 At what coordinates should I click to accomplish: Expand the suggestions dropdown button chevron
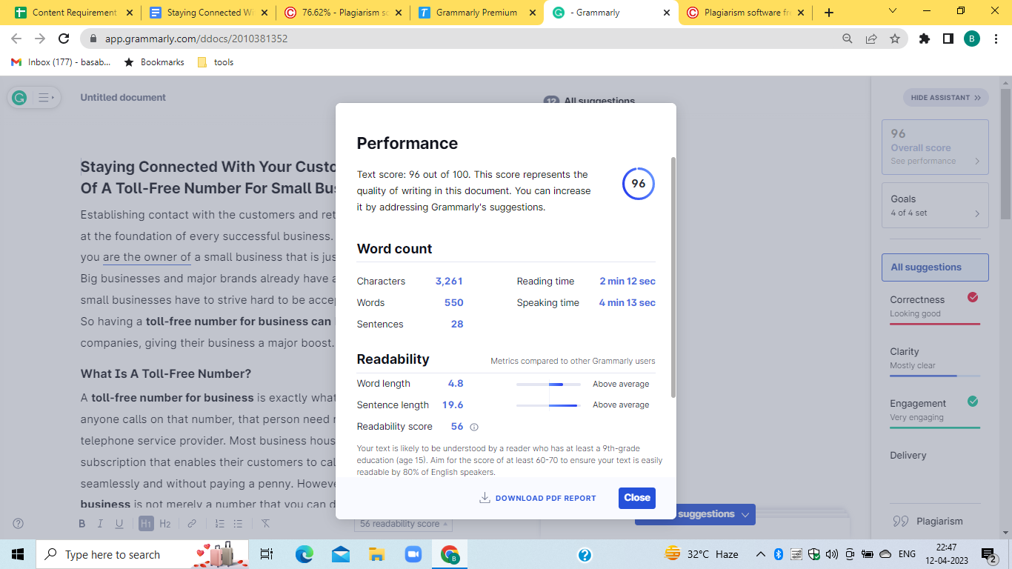point(745,514)
